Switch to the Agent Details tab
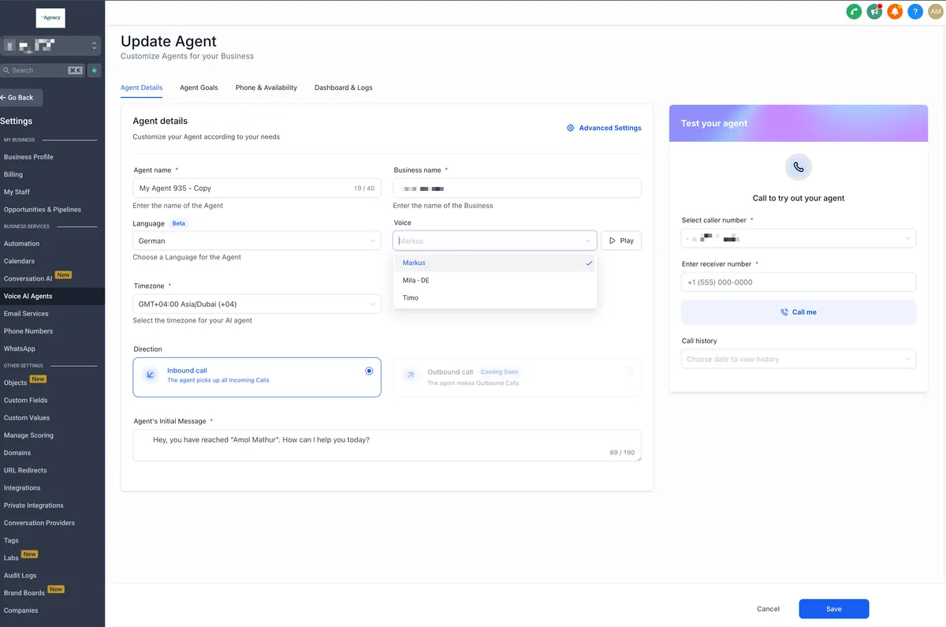Screen dimensions: 946x627 pos(141,88)
